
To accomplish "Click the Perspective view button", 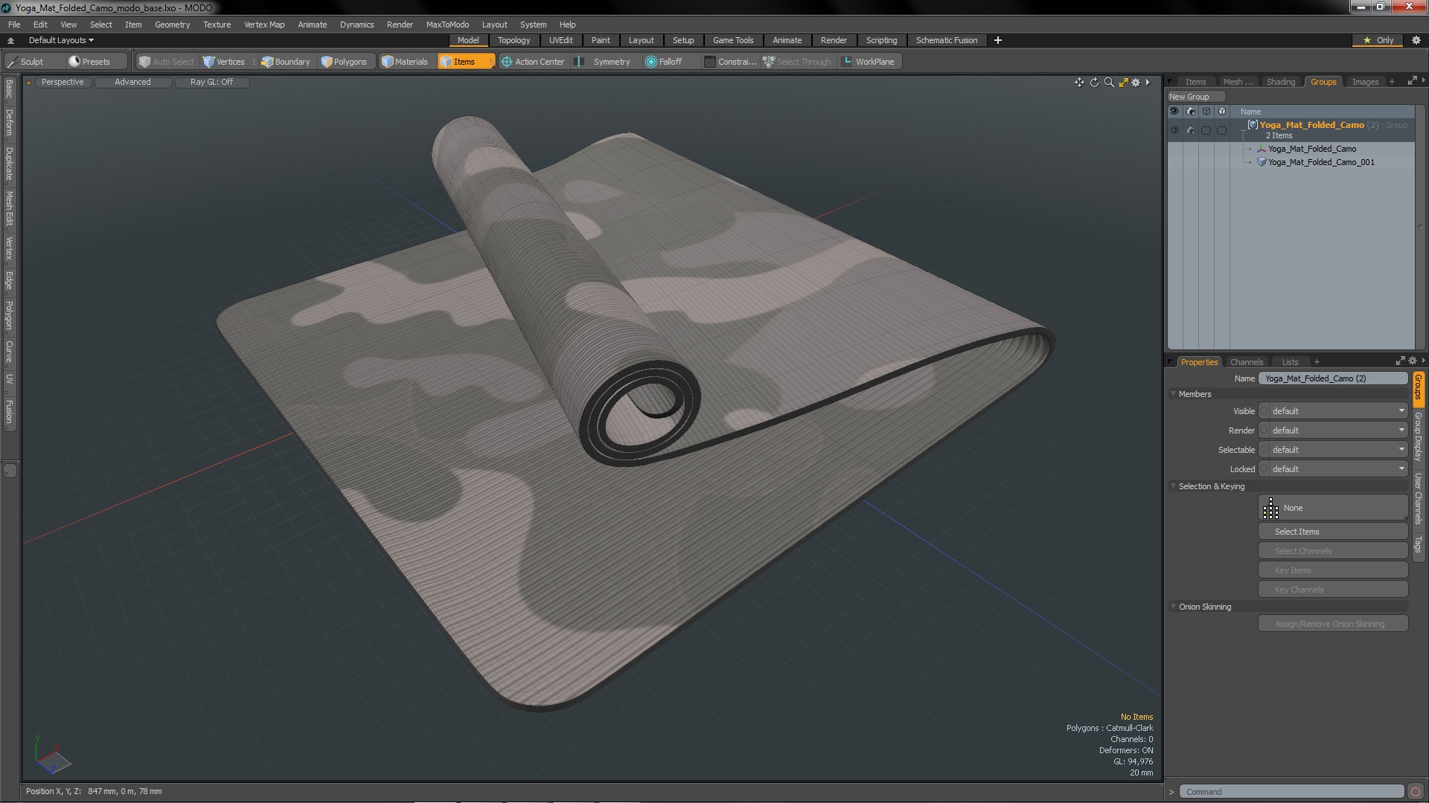I will 63,83.
